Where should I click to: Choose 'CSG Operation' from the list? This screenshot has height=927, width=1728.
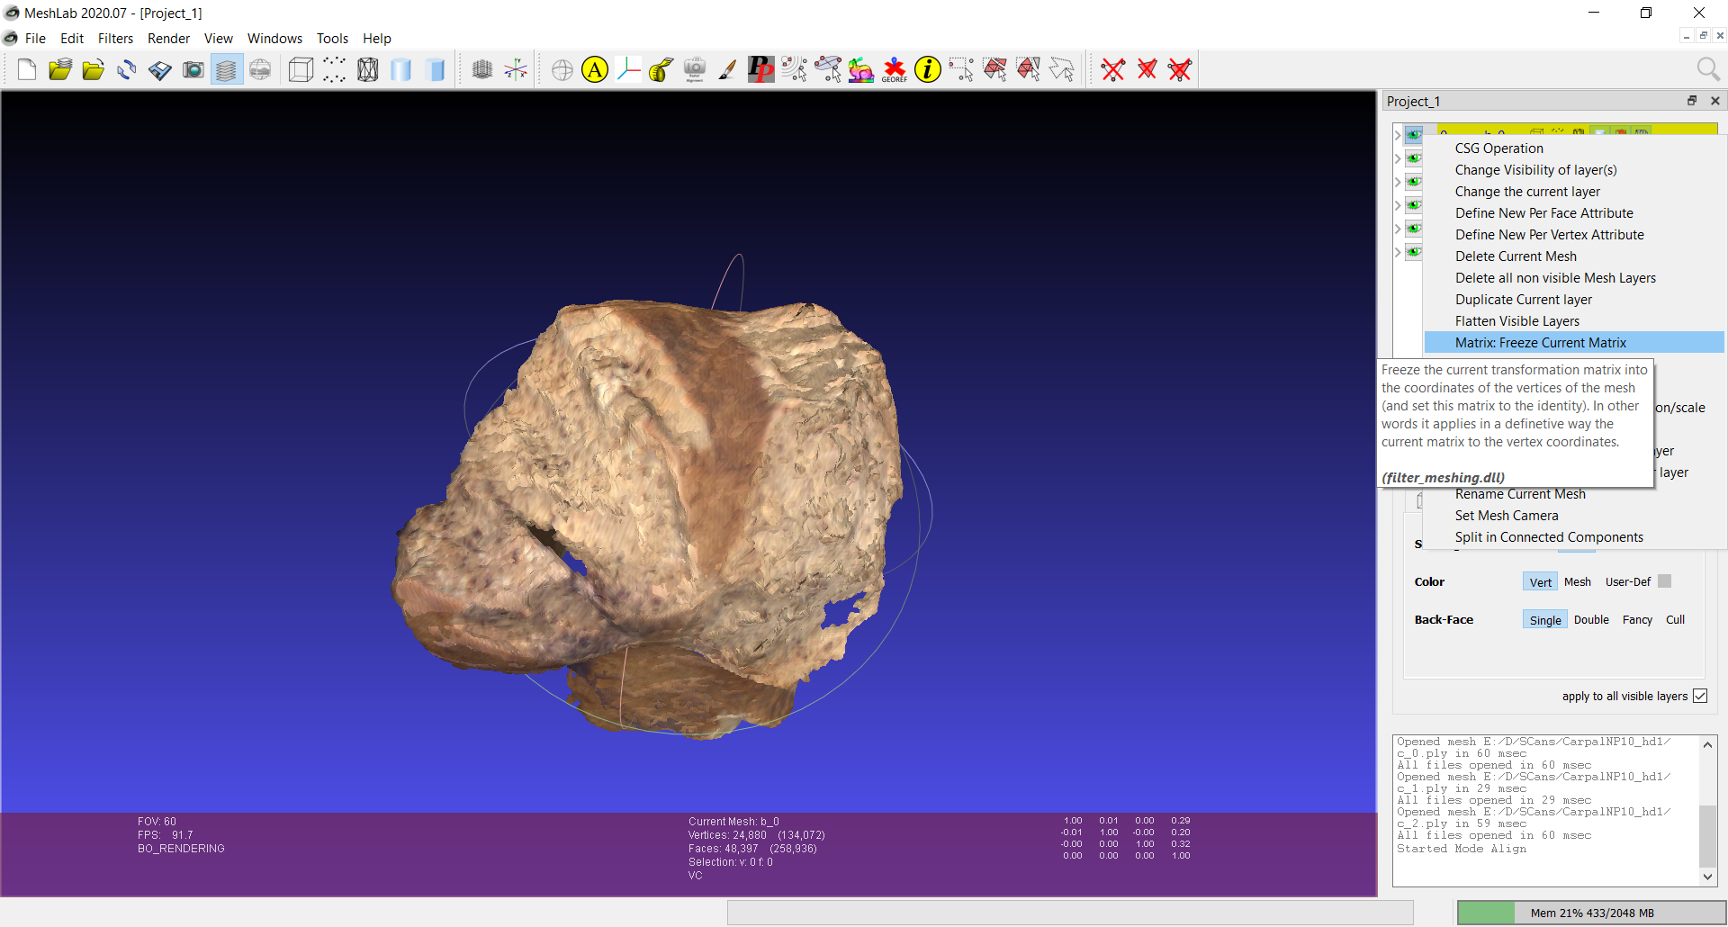pos(1574,148)
